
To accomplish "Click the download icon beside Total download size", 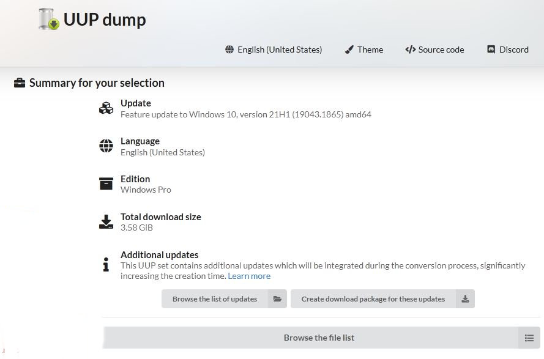I will pyautogui.click(x=106, y=221).
